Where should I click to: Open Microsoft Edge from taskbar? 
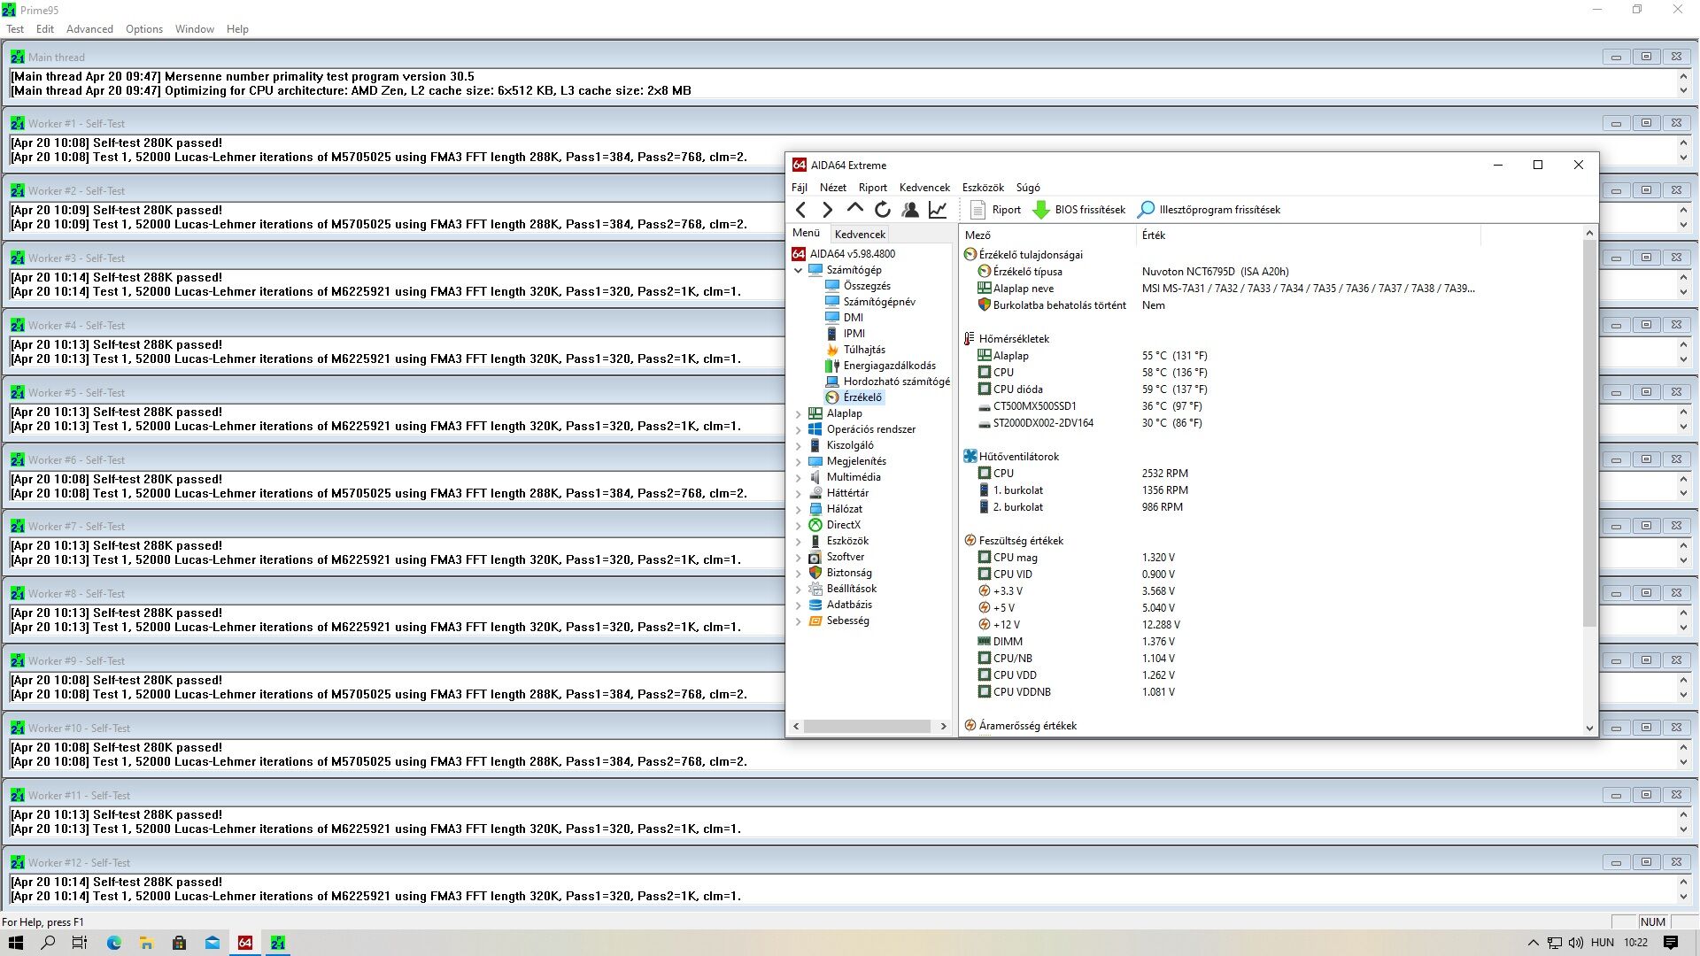point(113,943)
